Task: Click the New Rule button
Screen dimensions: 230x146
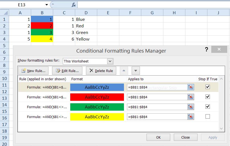Action: (33, 71)
